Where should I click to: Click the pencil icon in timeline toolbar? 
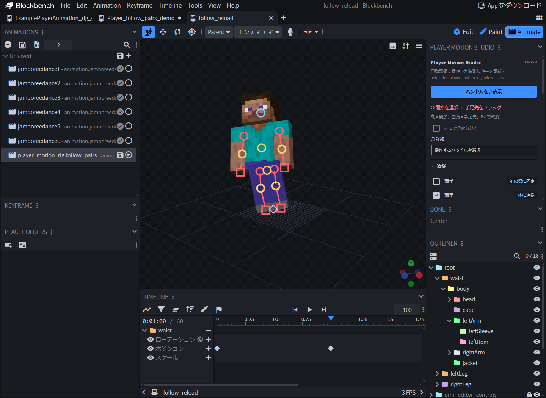[x=204, y=309]
